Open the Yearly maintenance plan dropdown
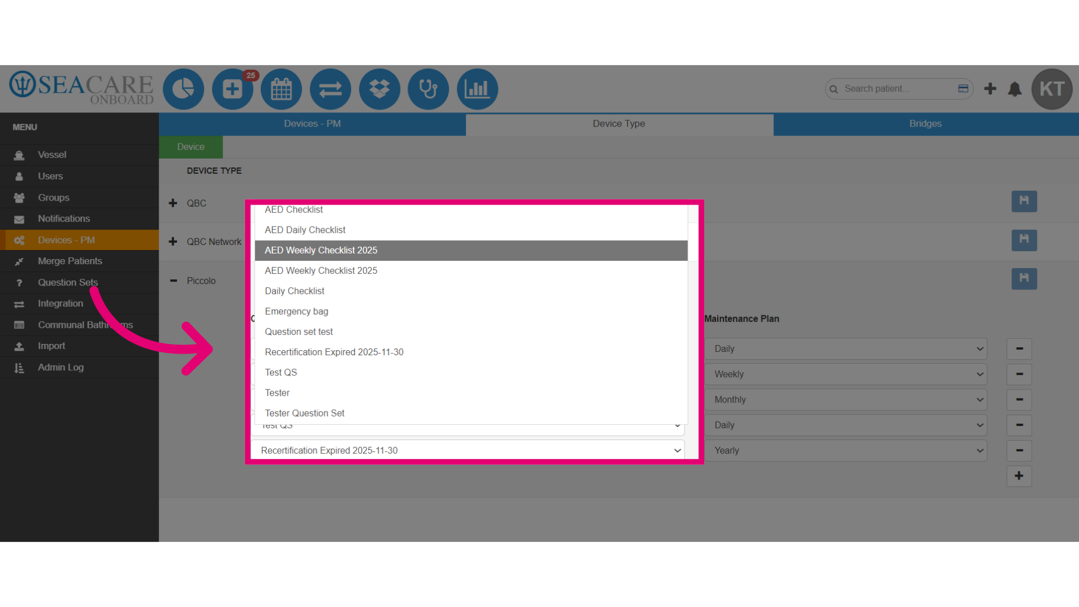1079x607 pixels. click(x=846, y=451)
